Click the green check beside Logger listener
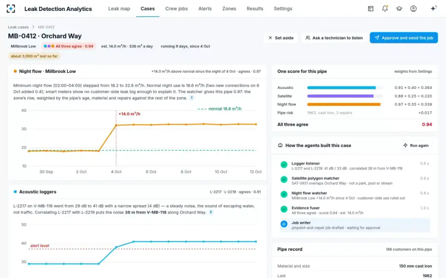The height and width of the screenshot is (278, 446). [x=284, y=165]
